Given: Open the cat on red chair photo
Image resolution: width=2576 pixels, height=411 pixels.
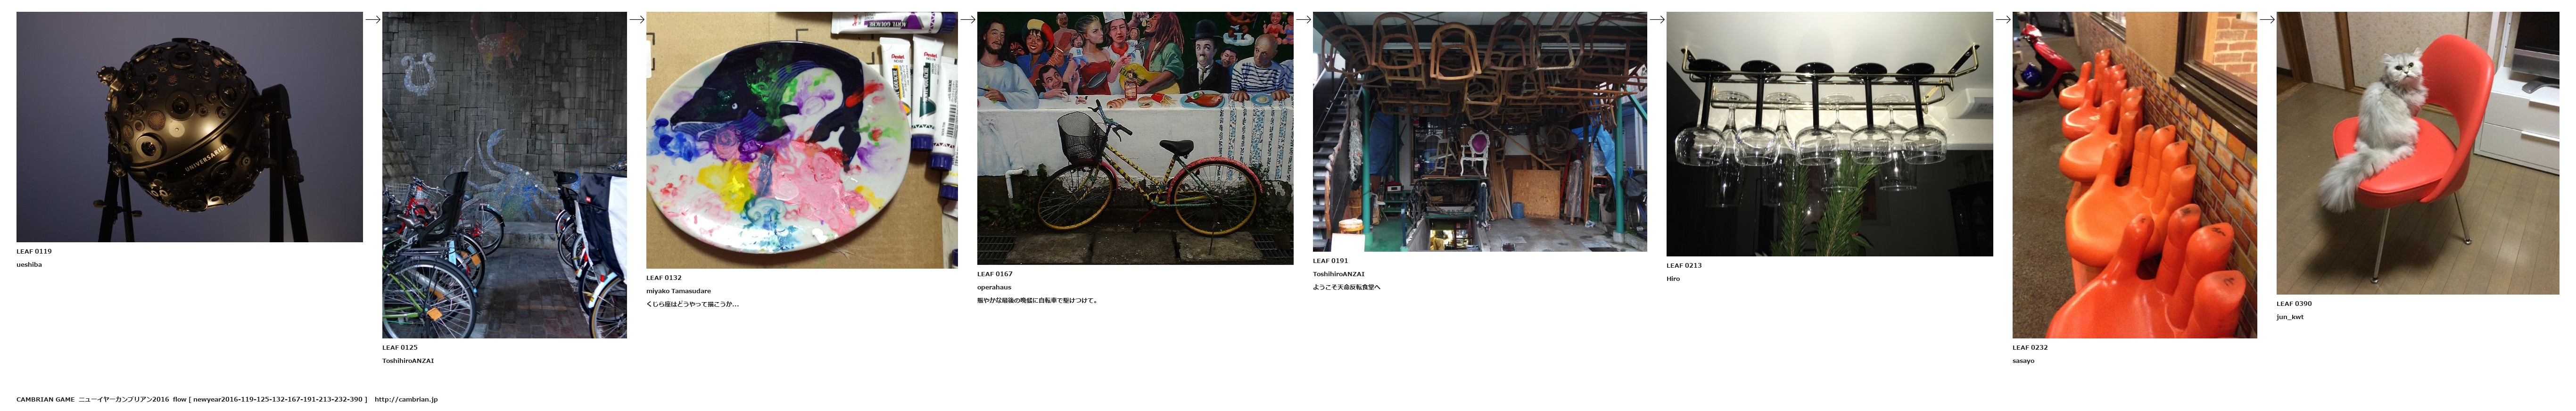Looking at the screenshot, I should tap(2418, 153).
